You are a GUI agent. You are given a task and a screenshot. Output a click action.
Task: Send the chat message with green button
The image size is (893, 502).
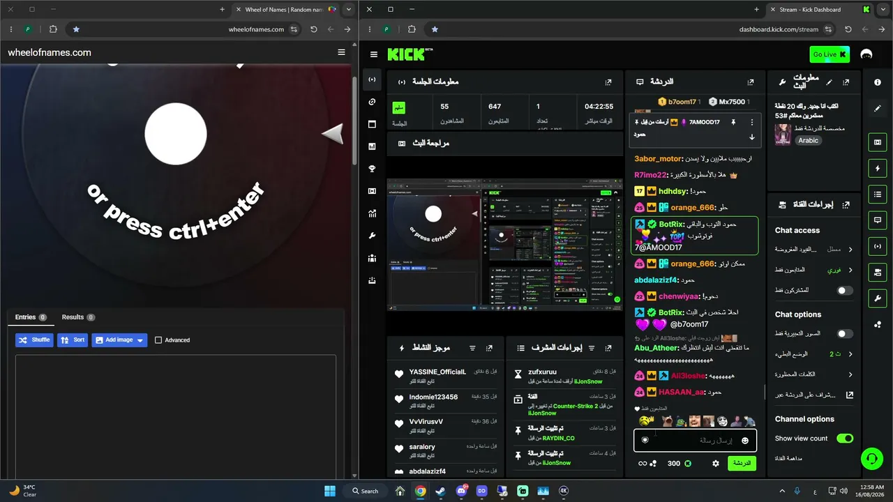pyautogui.click(x=742, y=464)
